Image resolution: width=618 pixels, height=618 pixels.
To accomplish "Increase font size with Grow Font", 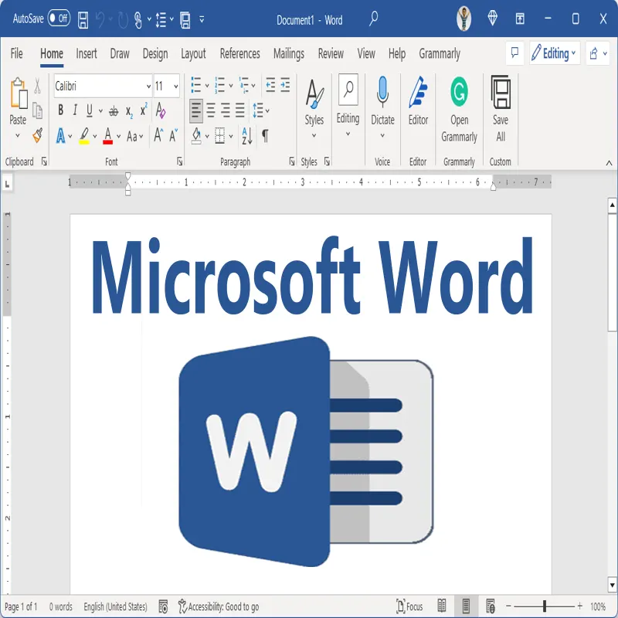I will 158,135.
